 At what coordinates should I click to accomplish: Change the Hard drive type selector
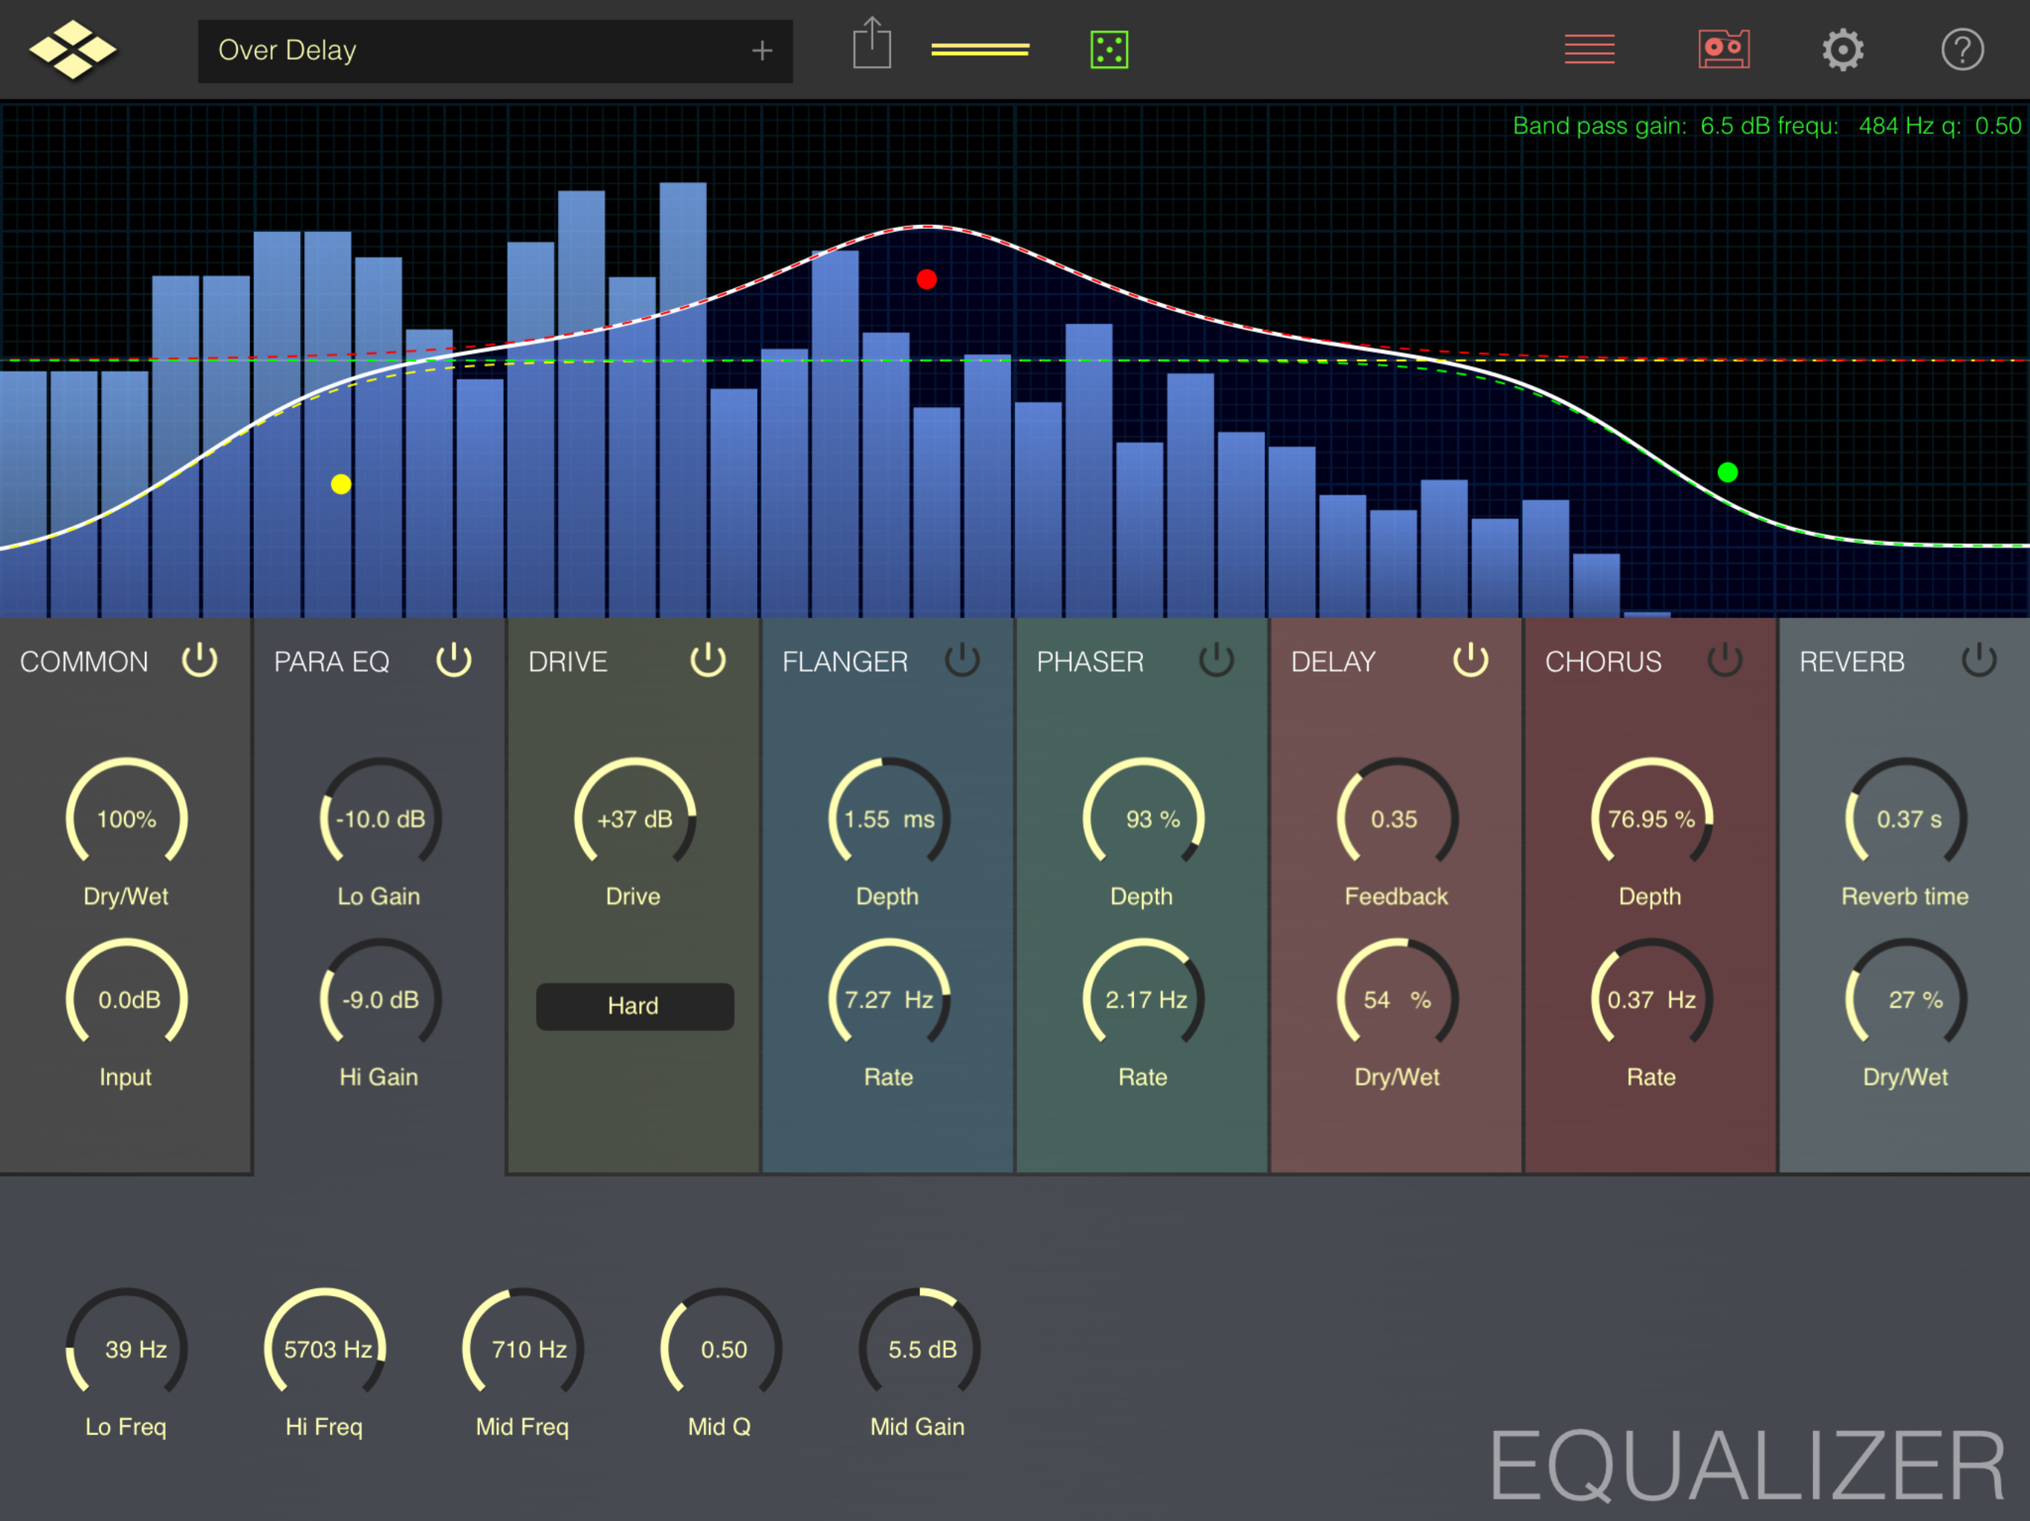coord(634,1006)
